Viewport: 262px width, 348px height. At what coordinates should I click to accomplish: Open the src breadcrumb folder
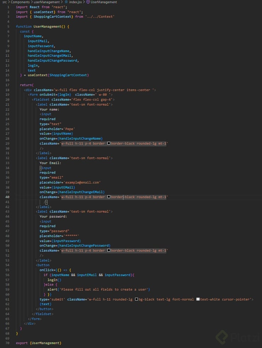[5, 2]
